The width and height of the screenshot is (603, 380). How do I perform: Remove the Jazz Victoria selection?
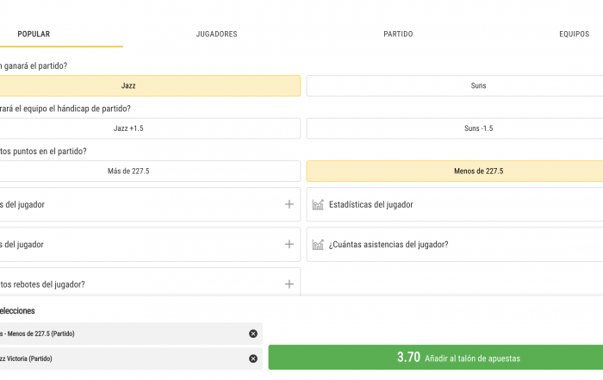[253, 358]
